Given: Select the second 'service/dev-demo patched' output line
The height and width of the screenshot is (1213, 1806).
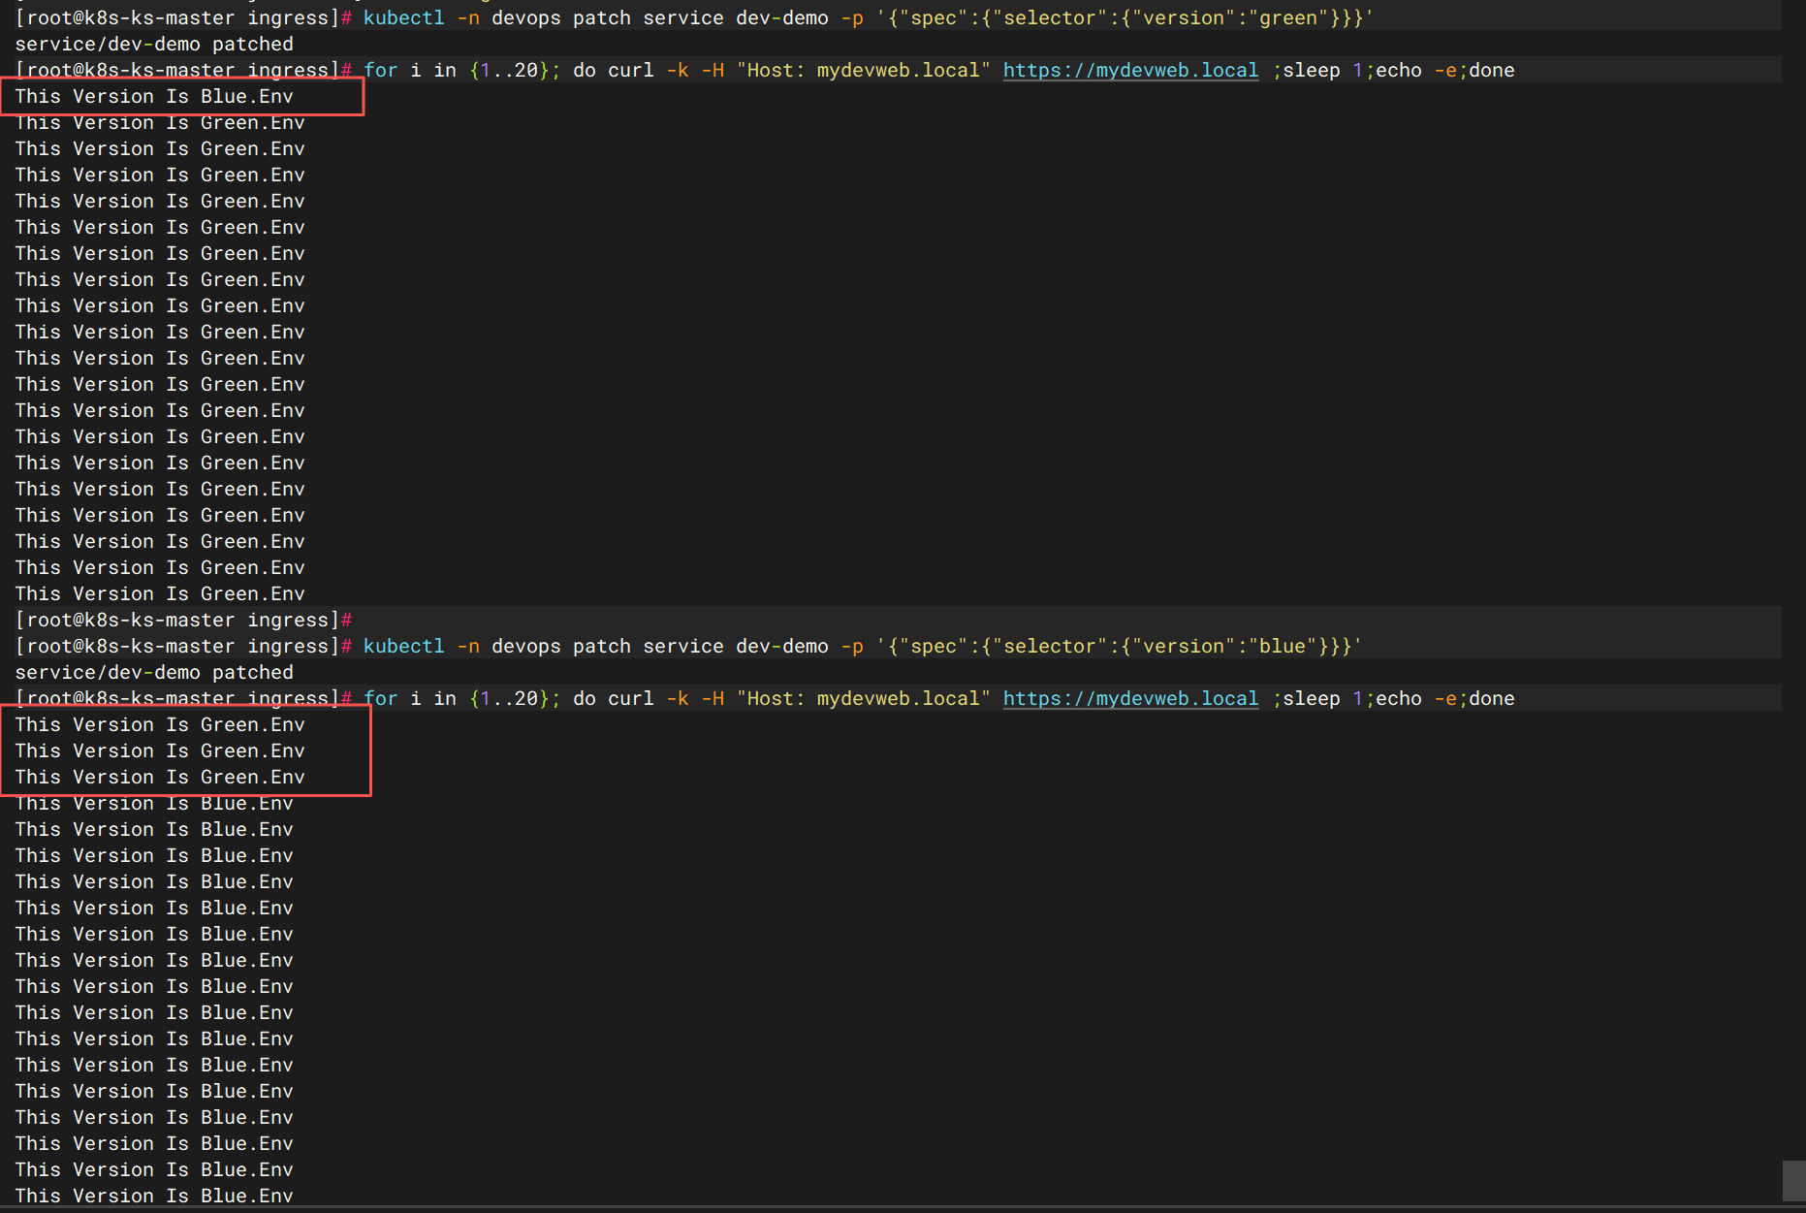Looking at the screenshot, I should (x=154, y=672).
